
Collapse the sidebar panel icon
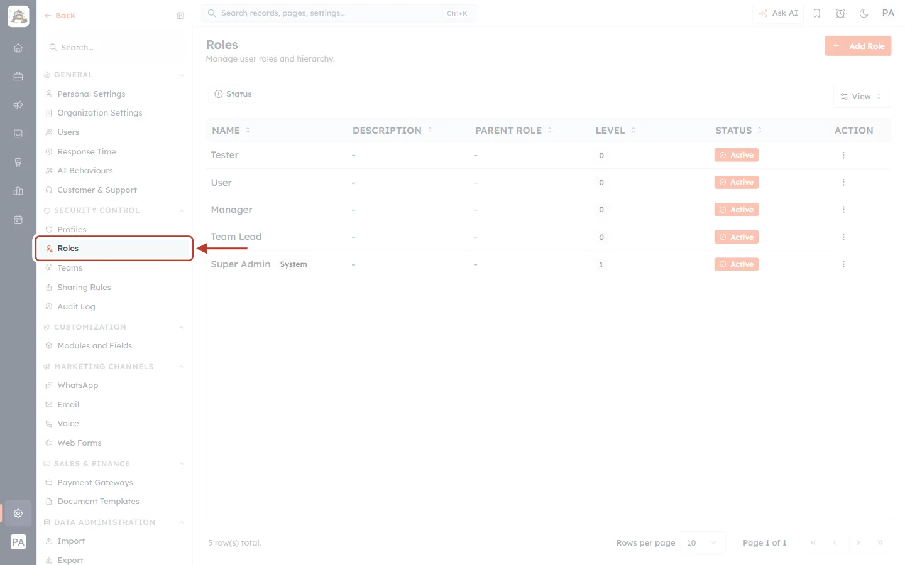180,16
